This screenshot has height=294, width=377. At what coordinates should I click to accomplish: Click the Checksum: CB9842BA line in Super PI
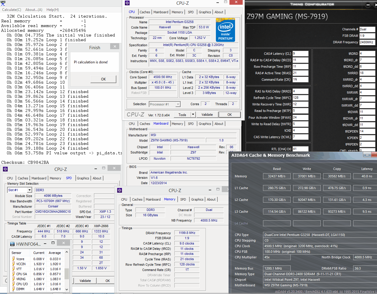tap(25, 162)
